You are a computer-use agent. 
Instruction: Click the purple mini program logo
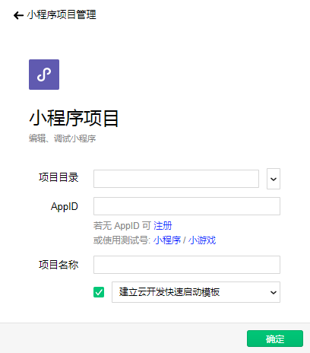44,75
